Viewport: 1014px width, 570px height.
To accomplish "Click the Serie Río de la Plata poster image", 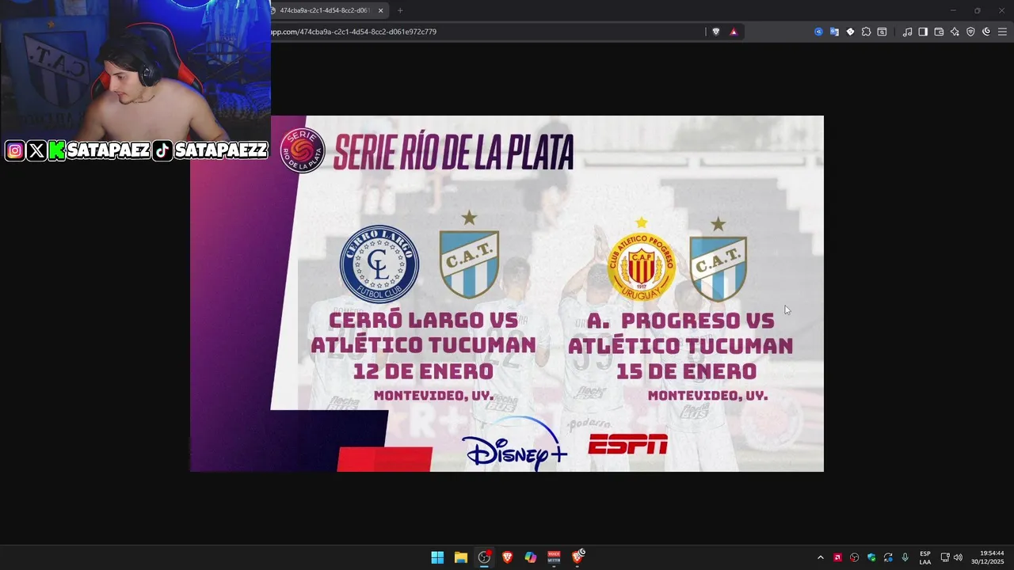I will pyautogui.click(x=507, y=294).
